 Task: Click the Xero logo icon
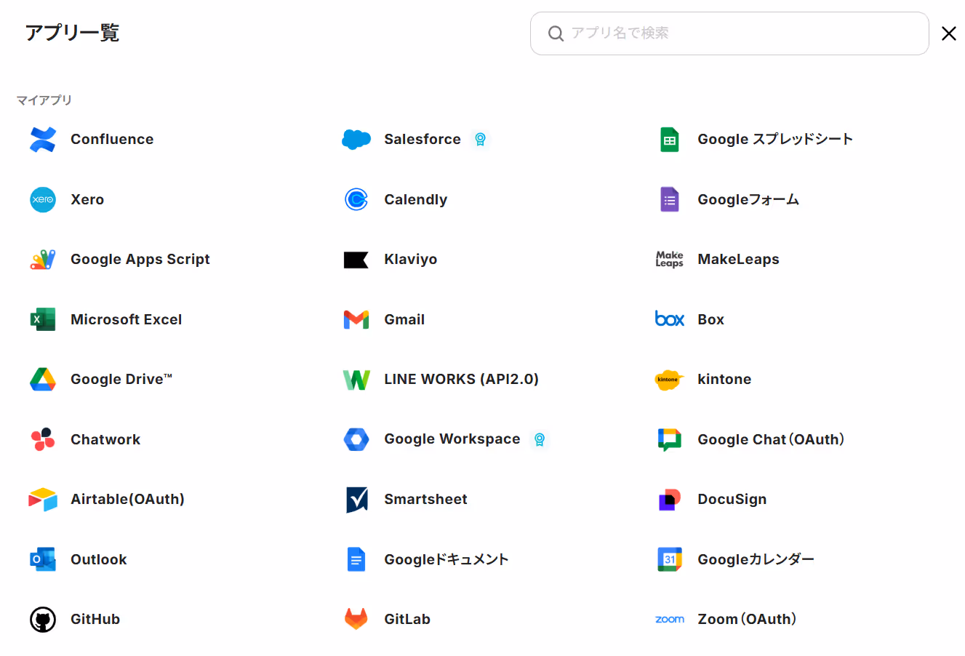[x=43, y=199]
